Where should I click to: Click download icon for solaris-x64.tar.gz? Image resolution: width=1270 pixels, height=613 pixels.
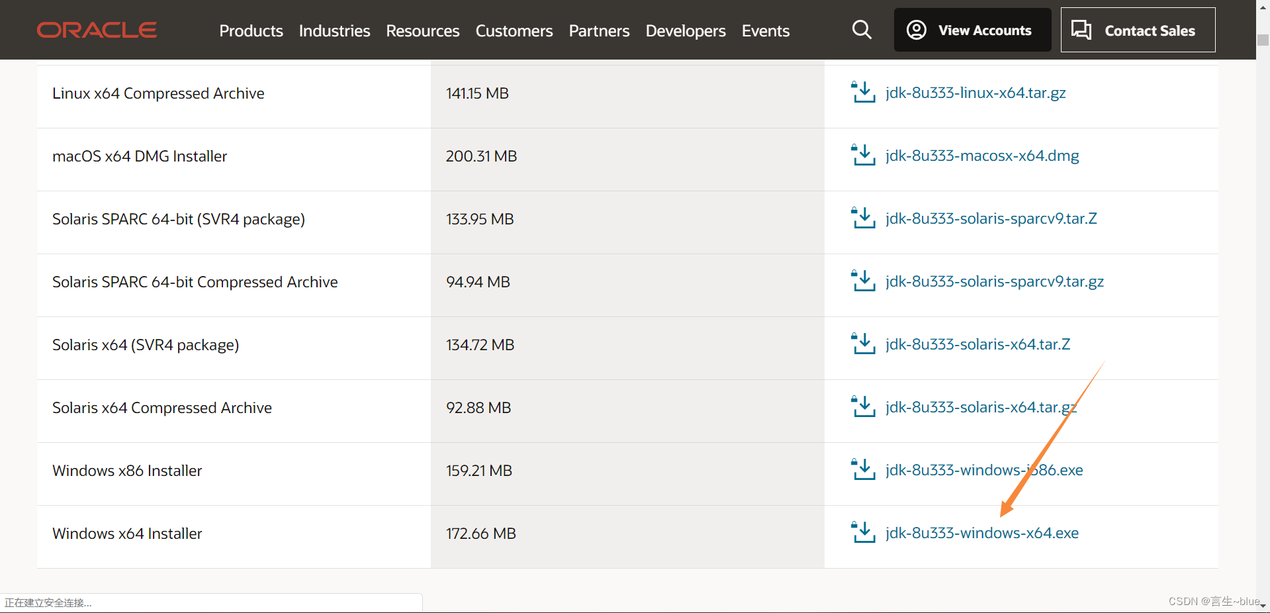(x=863, y=406)
